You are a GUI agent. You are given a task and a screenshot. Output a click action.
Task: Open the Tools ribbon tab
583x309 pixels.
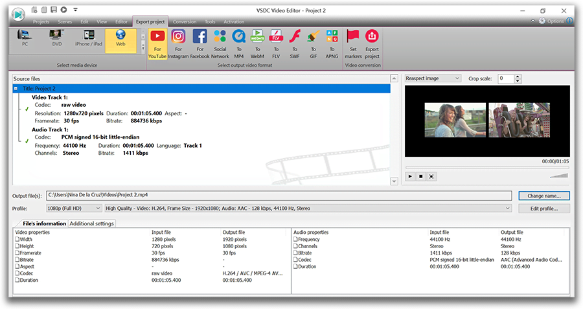coord(210,21)
